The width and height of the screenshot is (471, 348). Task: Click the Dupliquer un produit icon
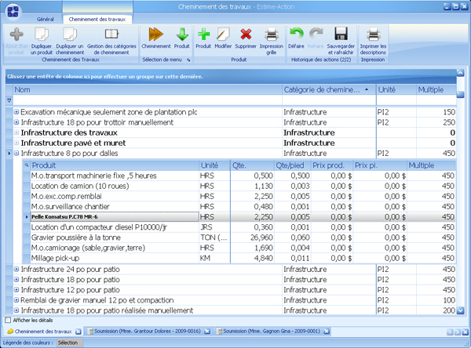[x=42, y=35]
